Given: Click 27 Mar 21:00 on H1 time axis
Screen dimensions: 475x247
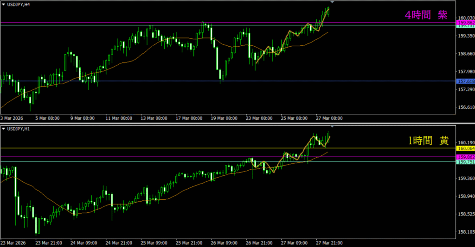Looking at the screenshot, I should [x=328, y=242].
